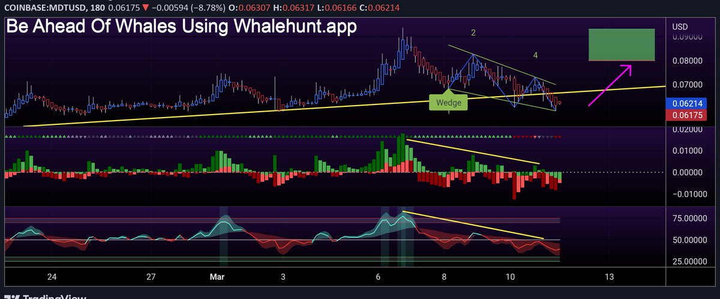Click the date label 8 on the time axis
This screenshot has height=299, width=720.
click(x=444, y=277)
